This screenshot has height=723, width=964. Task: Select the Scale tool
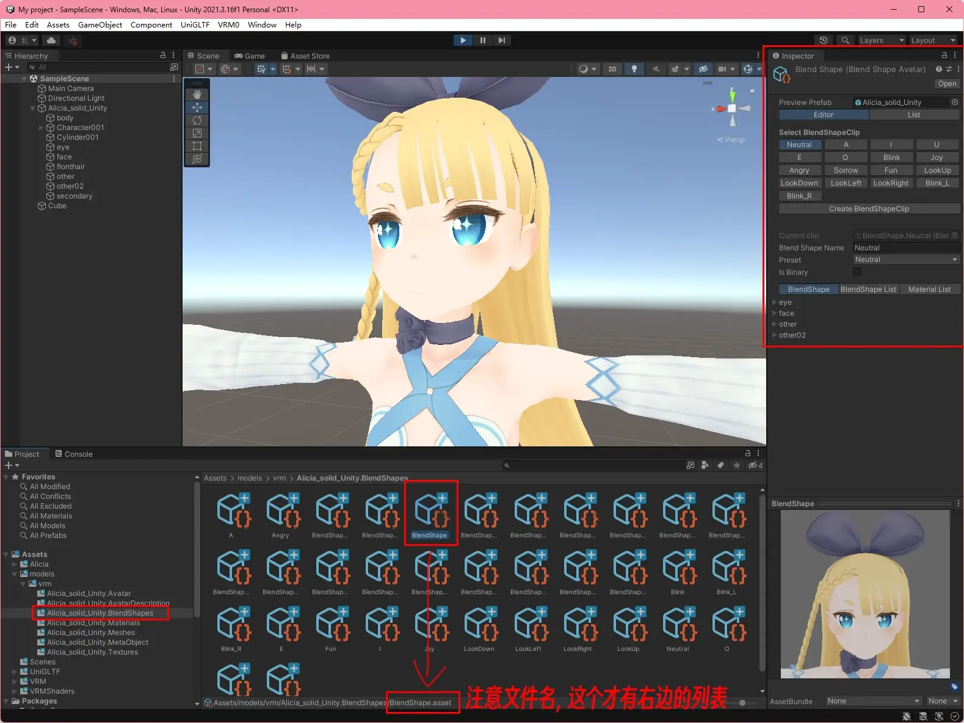coord(197,133)
